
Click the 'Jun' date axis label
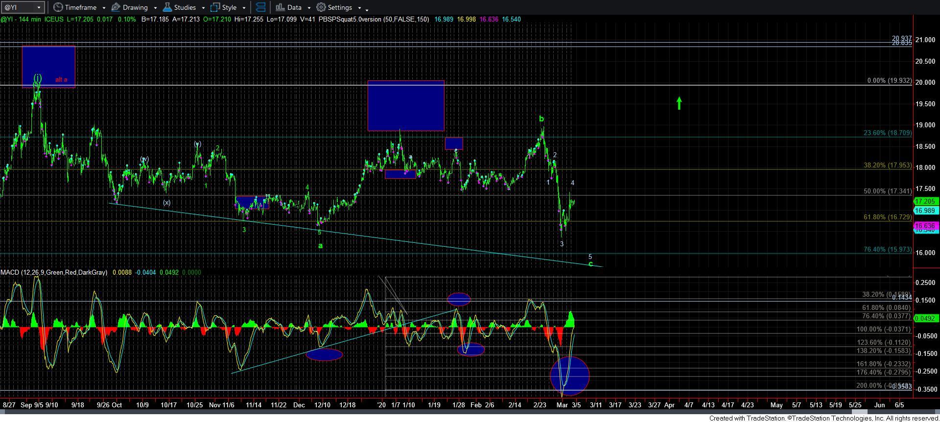[x=880, y=405]
